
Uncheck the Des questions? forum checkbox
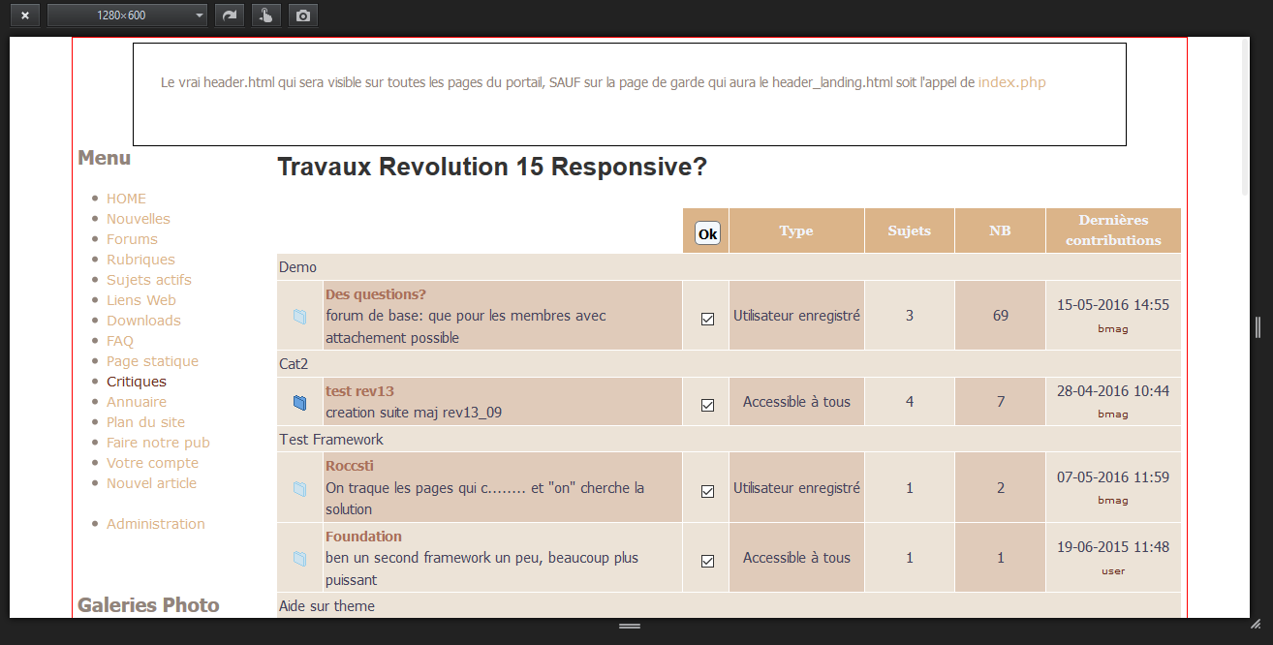[x=707, y=319]
